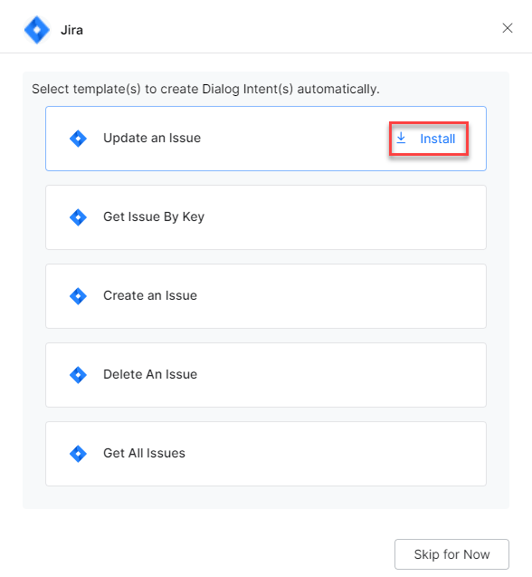Screen dimensions: 532x577
Task: Close the Jira template dialog
Action: [508, 28]
